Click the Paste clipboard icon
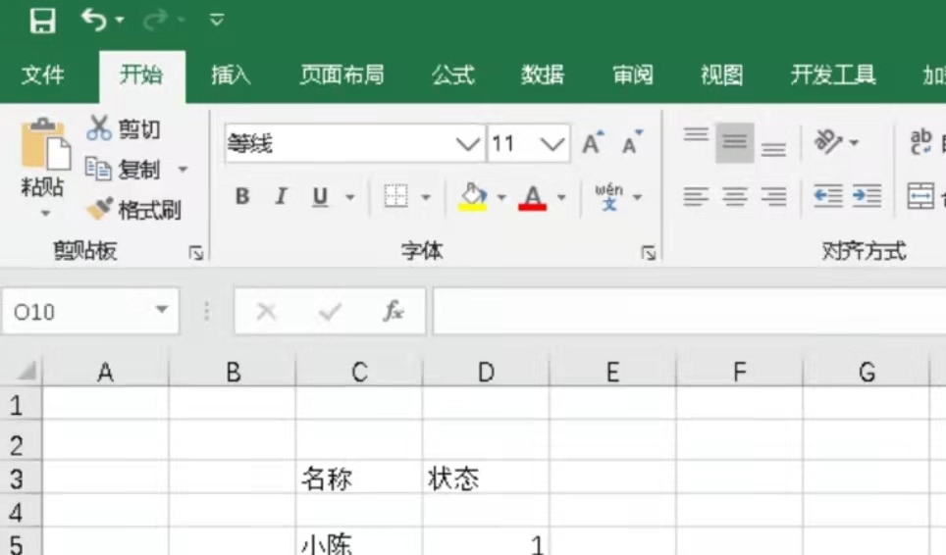This screenshot has height=555, width=946. (x=44, y=147)
